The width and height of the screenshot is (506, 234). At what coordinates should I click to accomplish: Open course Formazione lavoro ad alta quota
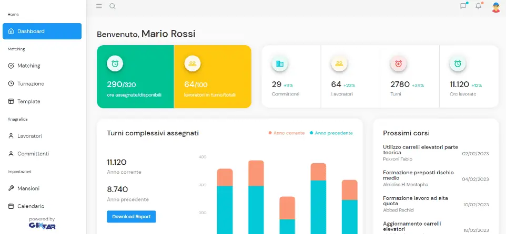pos(416,201)
